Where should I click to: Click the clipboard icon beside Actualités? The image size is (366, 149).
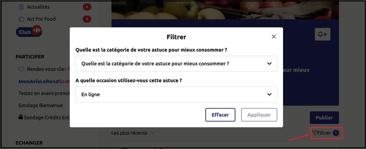(x=21, y=7)
